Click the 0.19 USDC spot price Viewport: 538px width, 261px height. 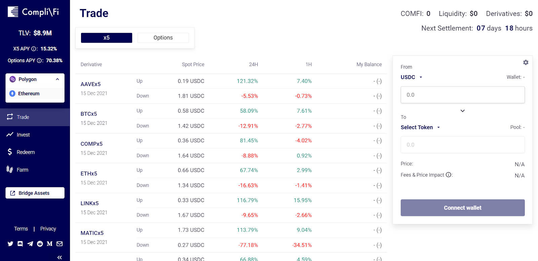tap(191, 81)
